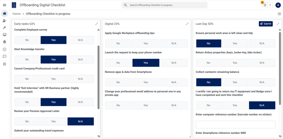Screen dimensions: 283x139
Task: Select No for Hold Exit interview
Action: click(x=27, y=102)
